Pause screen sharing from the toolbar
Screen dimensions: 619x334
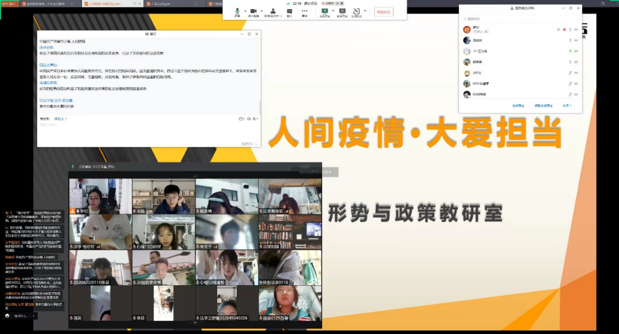pos(342,11)
